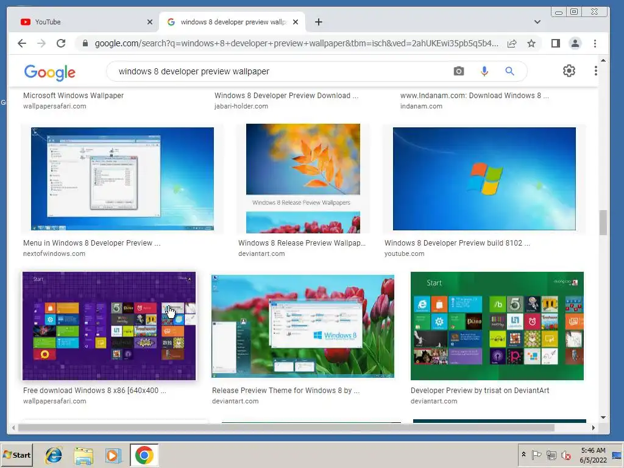Open Windows 8 Developer Preview Download title
624x468 pixels.
pos(286,96)
